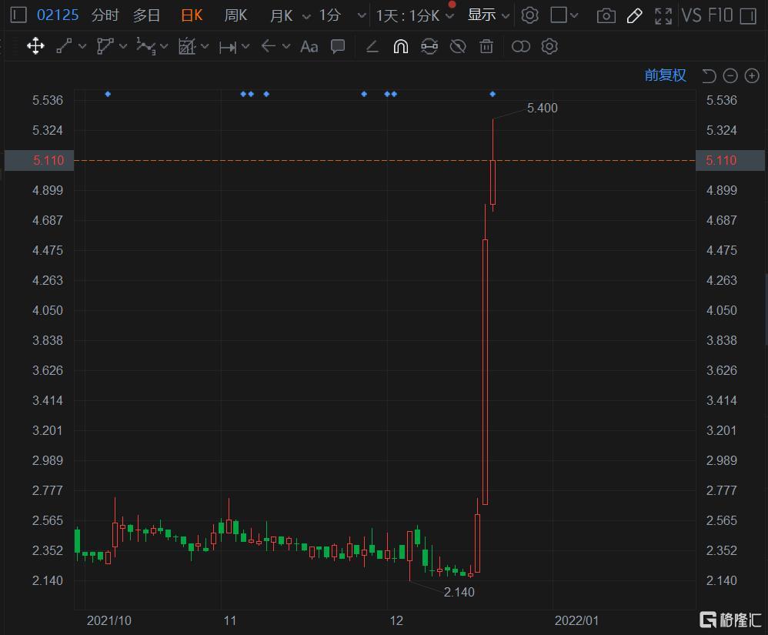Select the arrow annotation tool

click(x=269, y=46)
